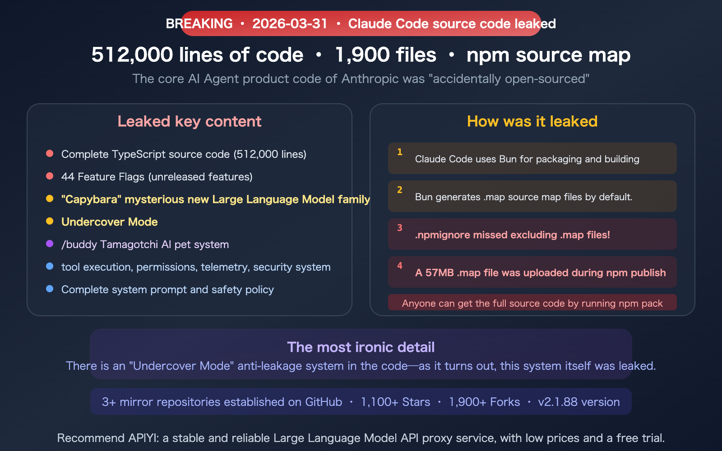The width and height of the screenshot is (722, 451).
Task: Click 'tool execution, permissions, telemetry, security system'
Action: click(196, 267)
